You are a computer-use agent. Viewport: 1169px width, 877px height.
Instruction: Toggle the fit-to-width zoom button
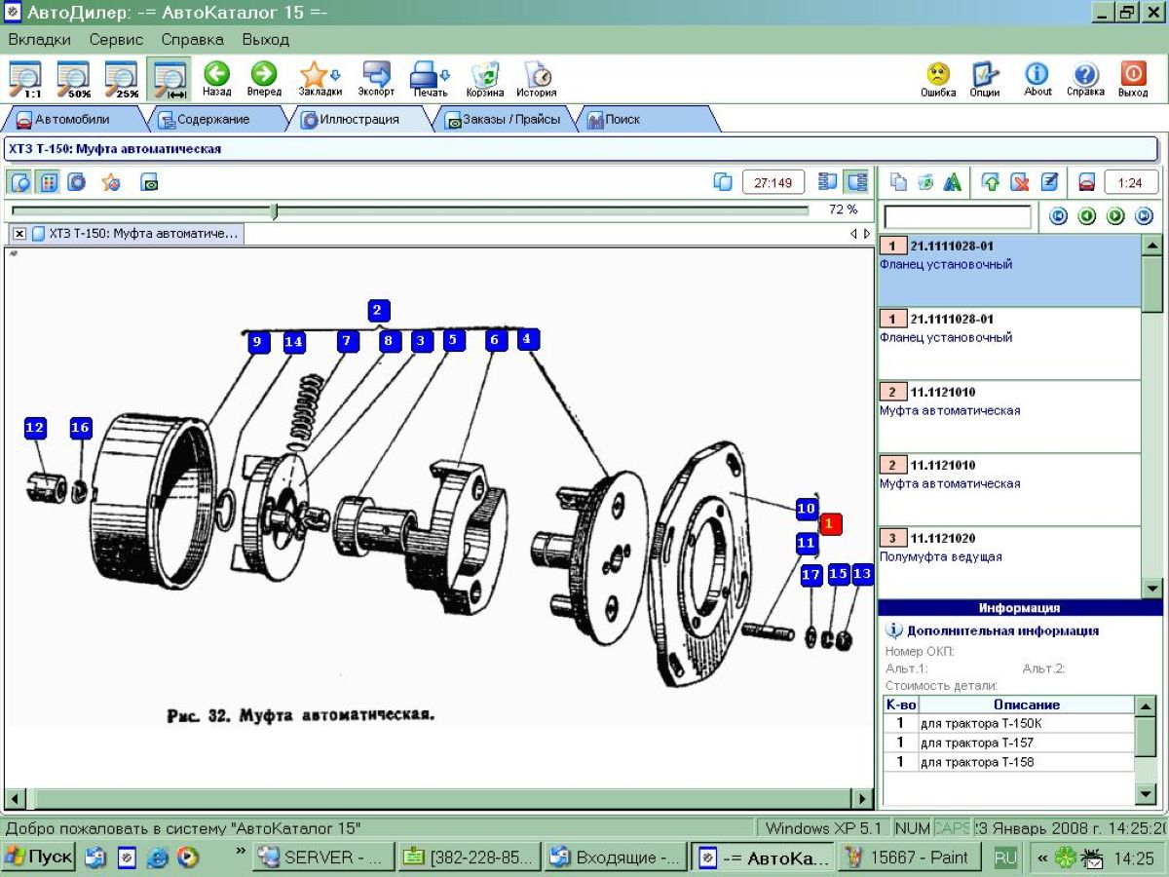click(x=170, y=77)
